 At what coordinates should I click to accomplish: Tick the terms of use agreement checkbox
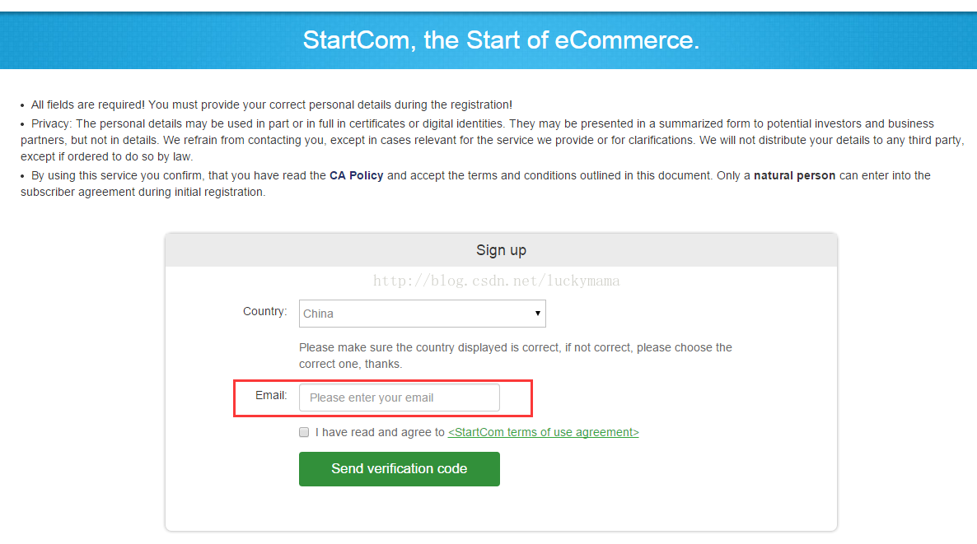tap(304, 432)
